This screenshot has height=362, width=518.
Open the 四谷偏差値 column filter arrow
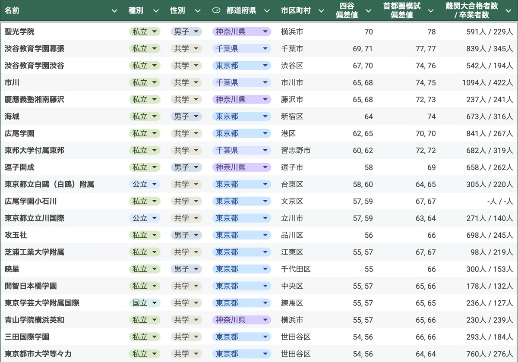[x=368, y=11]
